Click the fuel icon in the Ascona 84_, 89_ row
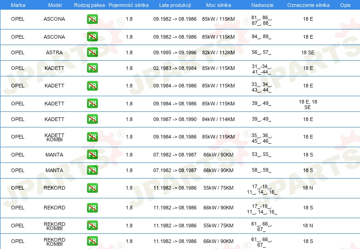The height and width of the screenshot is (249, 360). click(92, 37)
